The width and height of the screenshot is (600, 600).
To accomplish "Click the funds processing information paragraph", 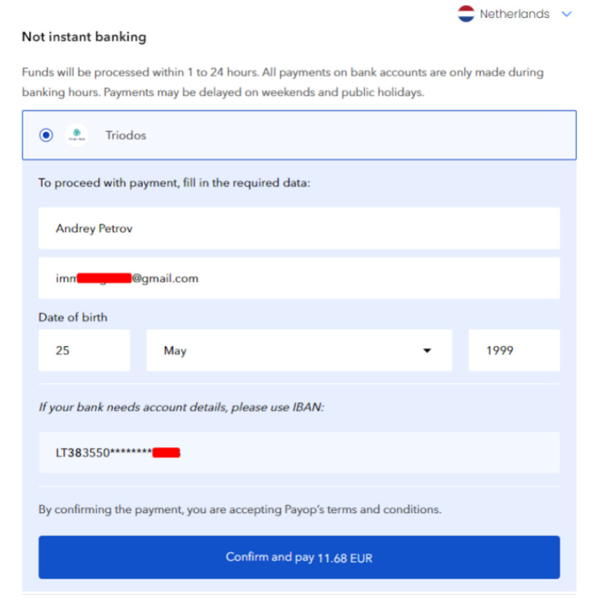I will click(283, 83).
